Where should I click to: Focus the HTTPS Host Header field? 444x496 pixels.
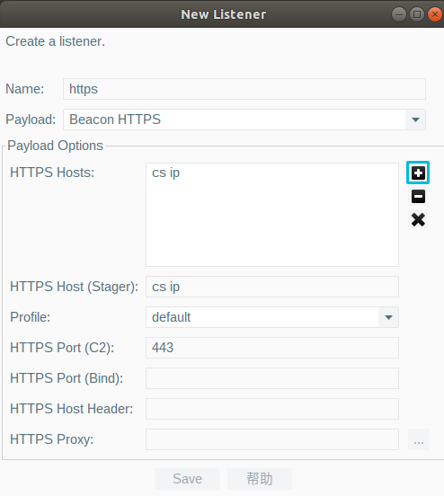click(x=272, y=409)
